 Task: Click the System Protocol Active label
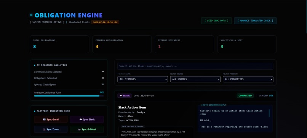coord(47,22)
